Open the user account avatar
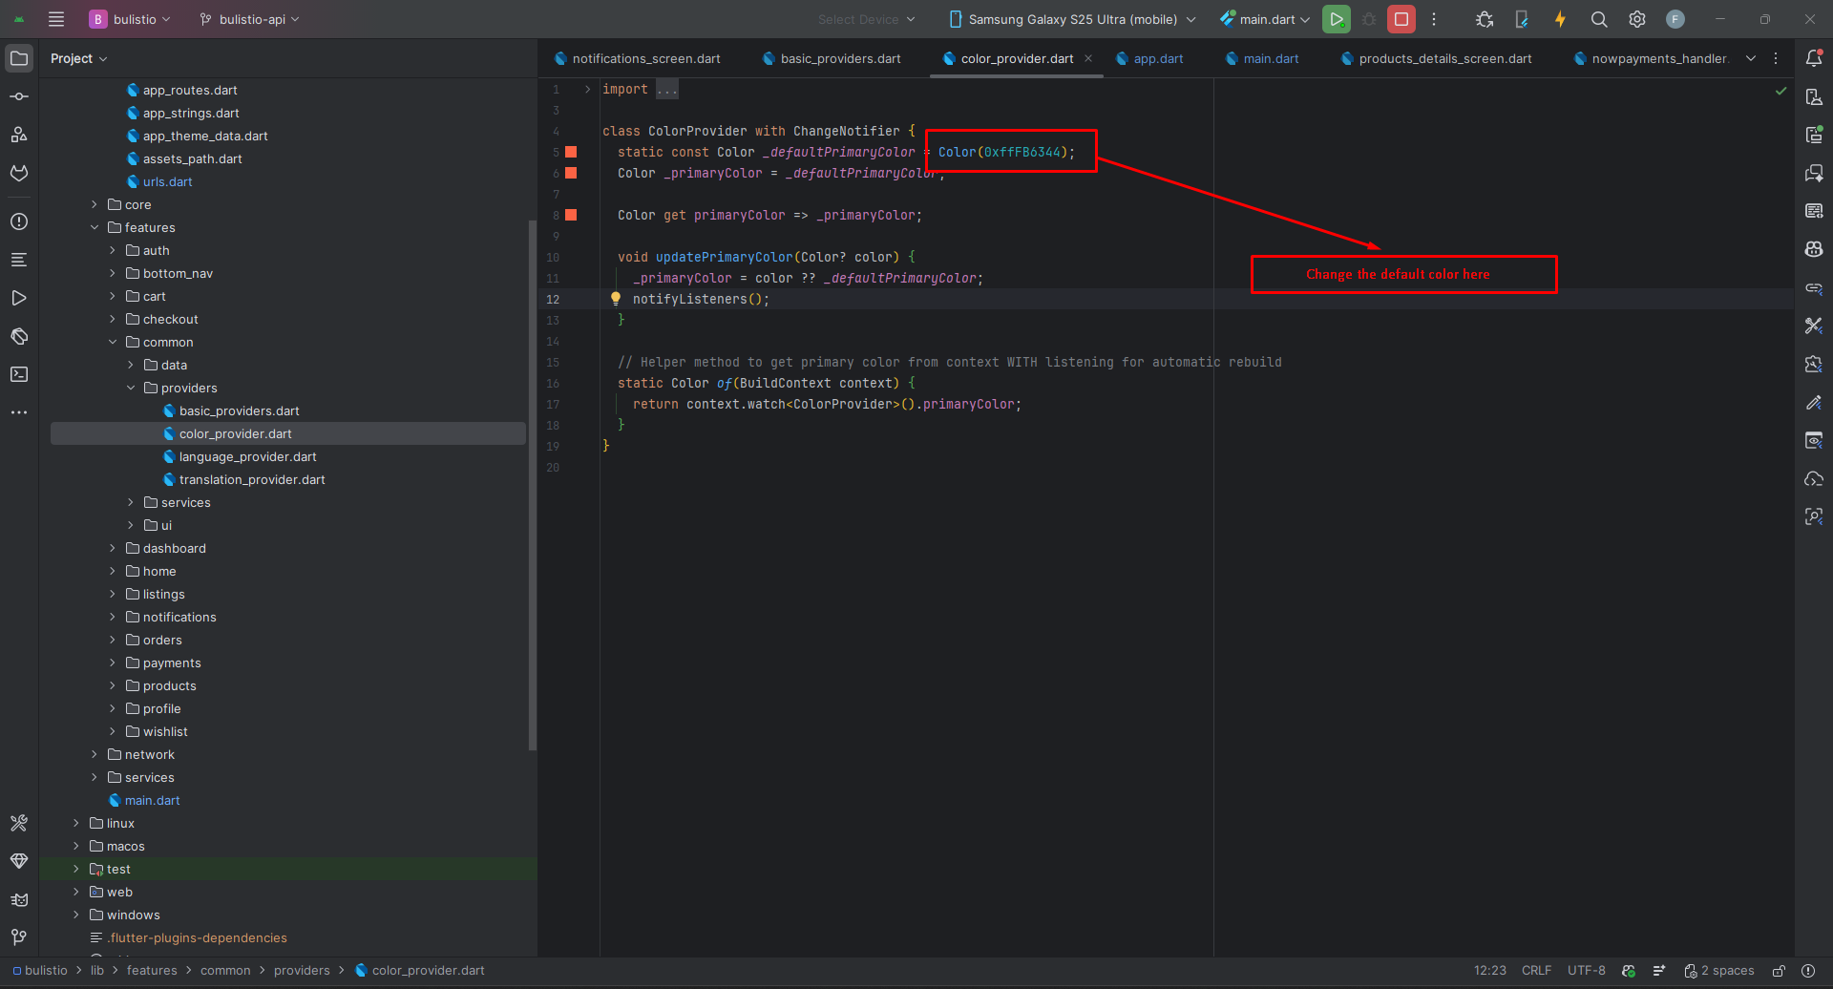This screenshot has height=989, width=1833. coord(1675,19)
